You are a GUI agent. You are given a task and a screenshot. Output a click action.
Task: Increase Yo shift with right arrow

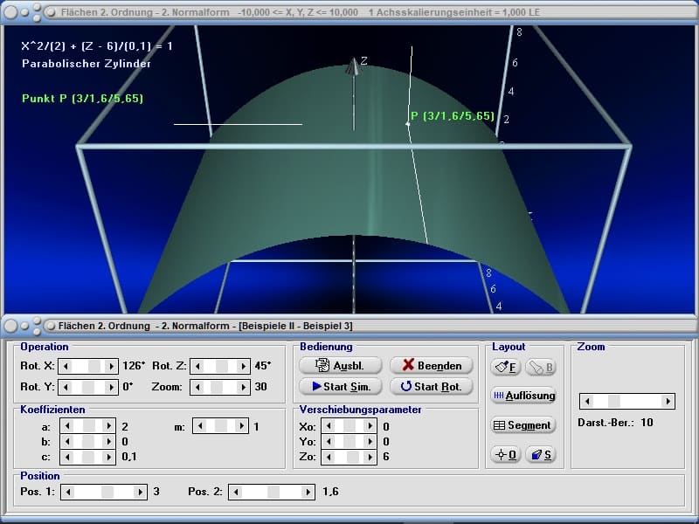tap(370, 442)
